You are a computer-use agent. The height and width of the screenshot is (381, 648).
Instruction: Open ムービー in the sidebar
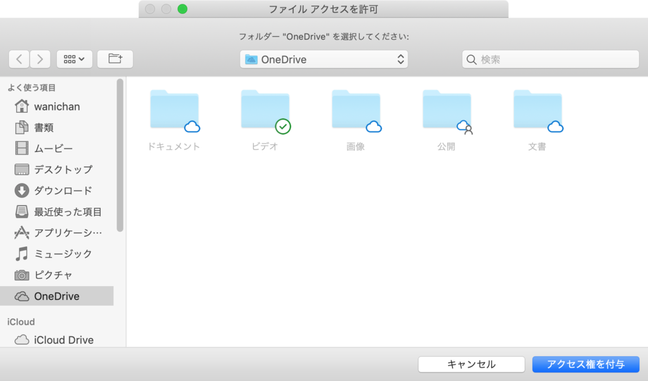click(x=57, y=148)
